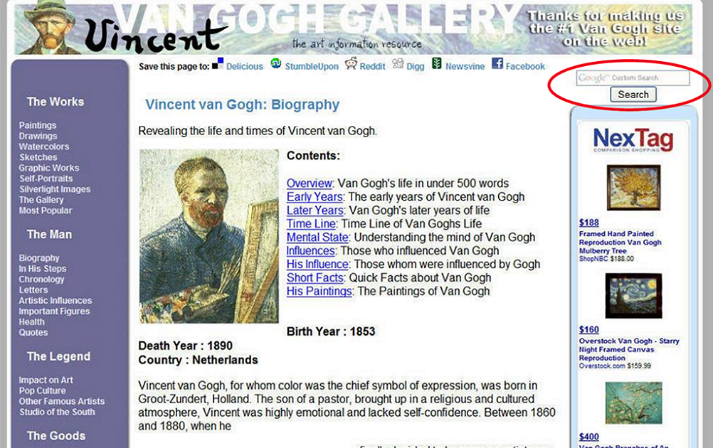This screenshot has height=448, width=713.
Task: Focus the Google Custom Search field
Action: [633, 78]
